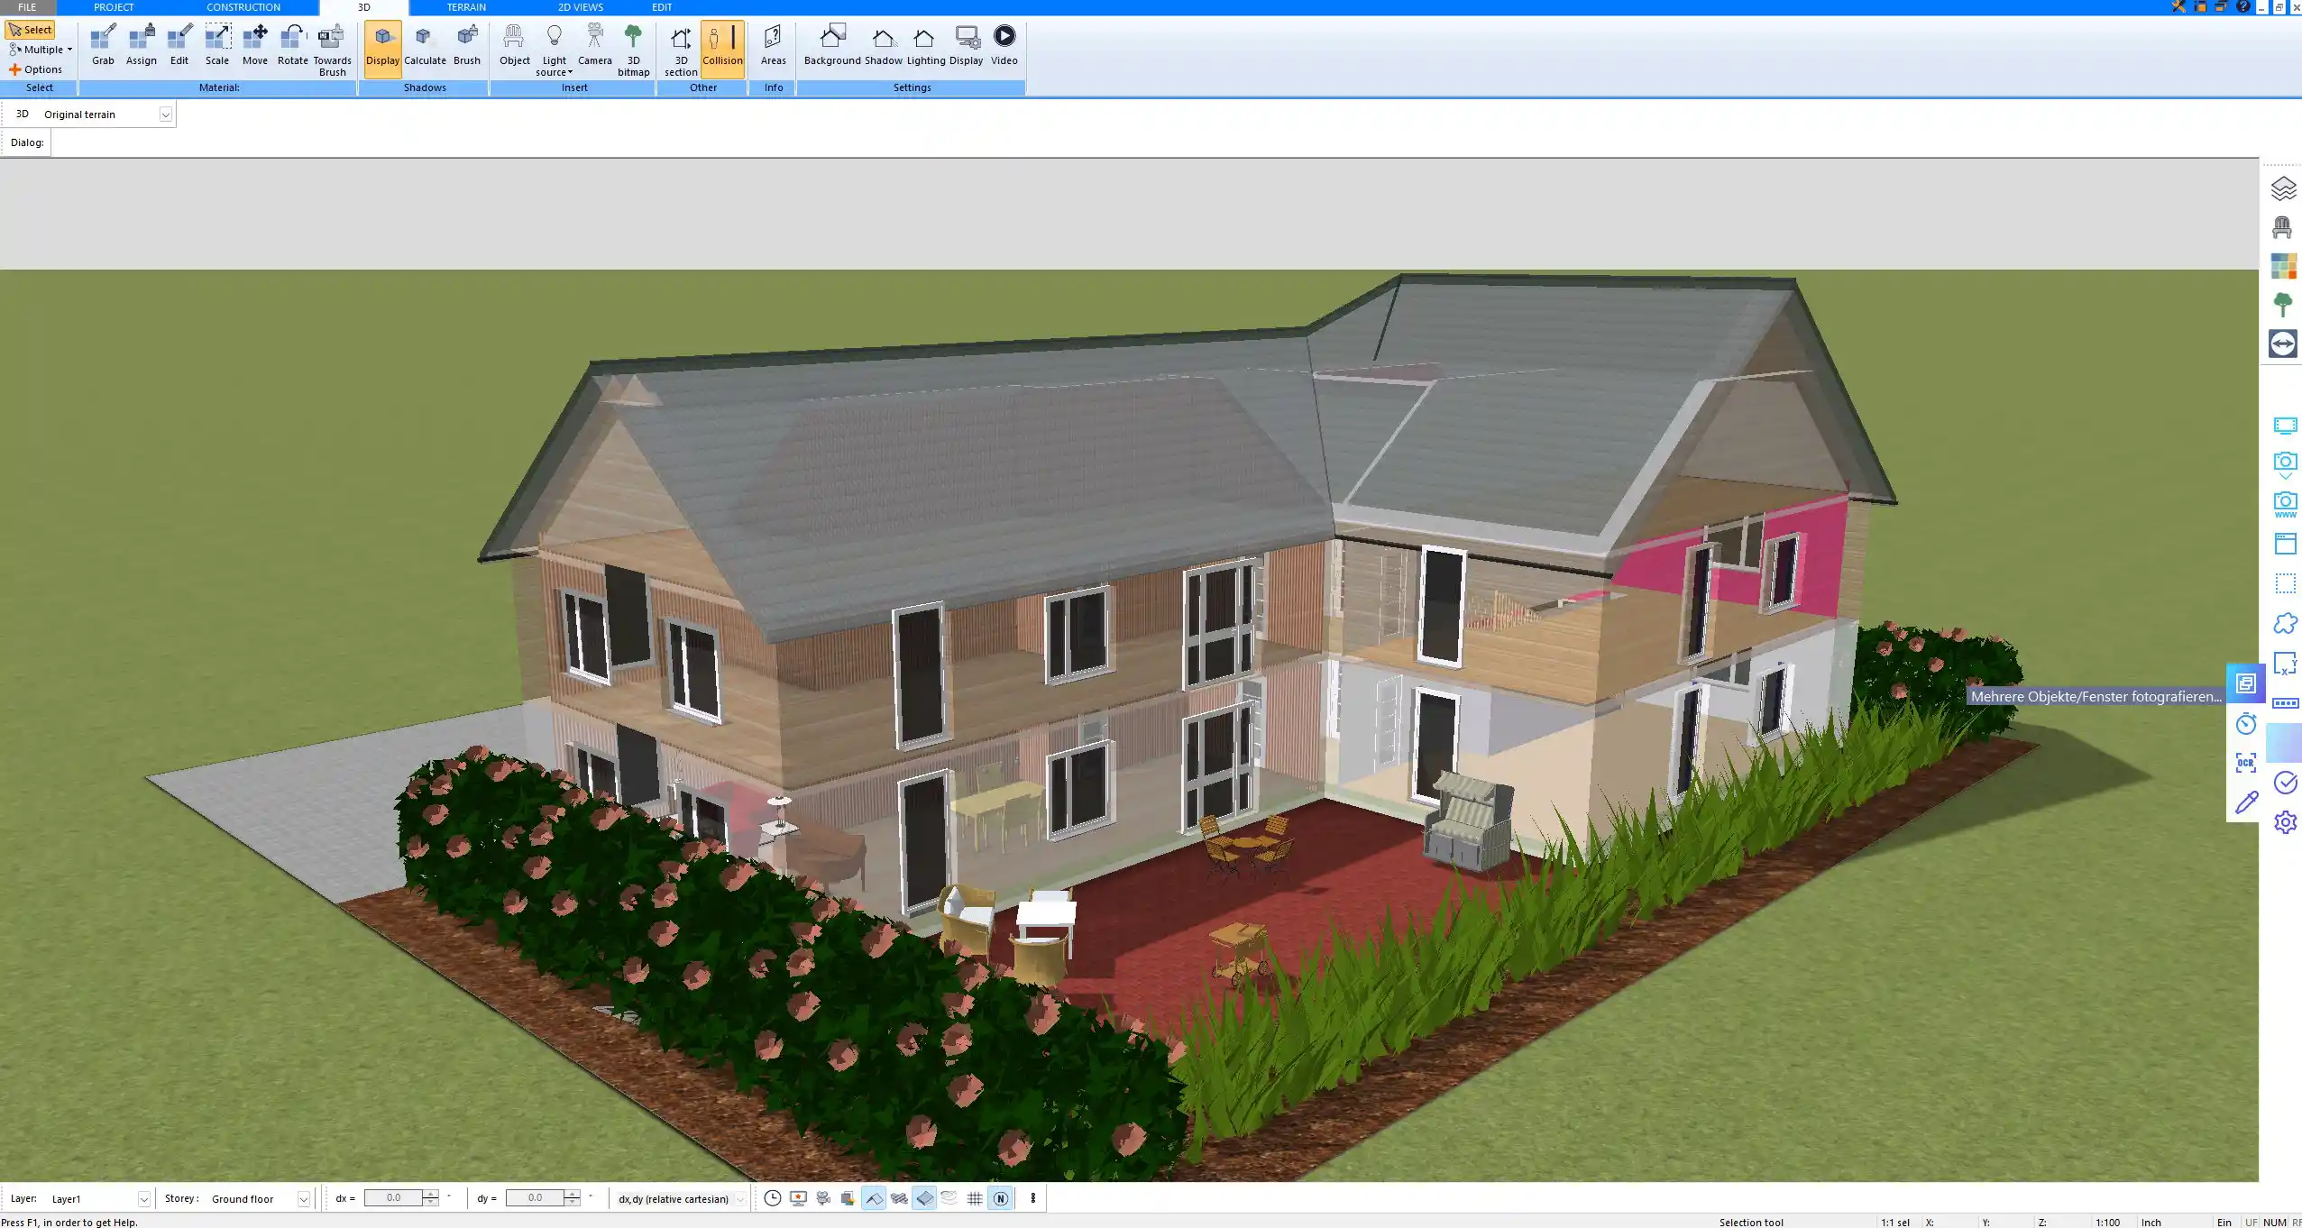The image size is (2302, 1228).
Task: Toggle the Collision mode
Action: coord(722,49)
